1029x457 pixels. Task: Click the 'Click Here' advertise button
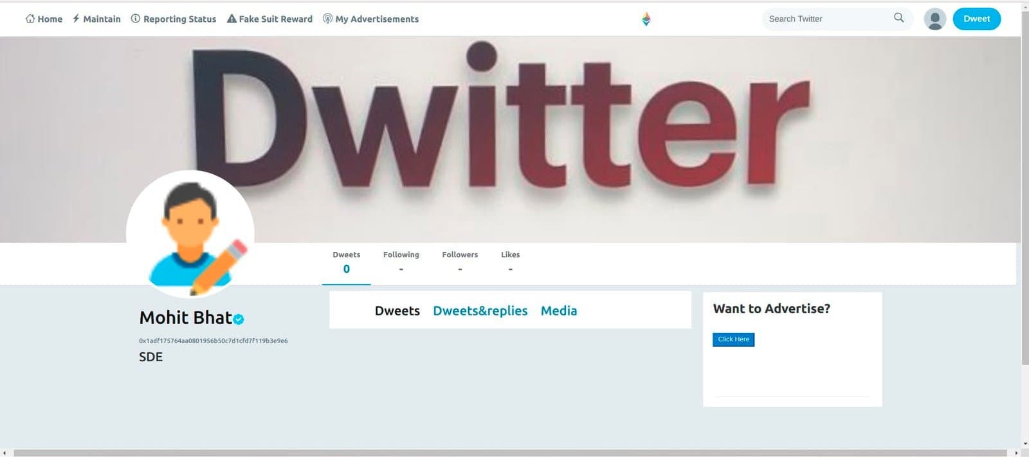pyautogui.click(x=733, y=339)
